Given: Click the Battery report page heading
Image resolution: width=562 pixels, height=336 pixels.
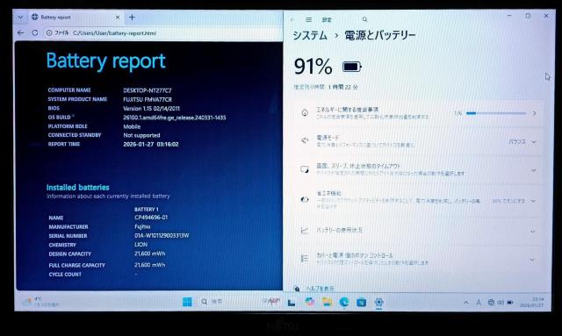Looking at the screenshot, I should (105, 61).
